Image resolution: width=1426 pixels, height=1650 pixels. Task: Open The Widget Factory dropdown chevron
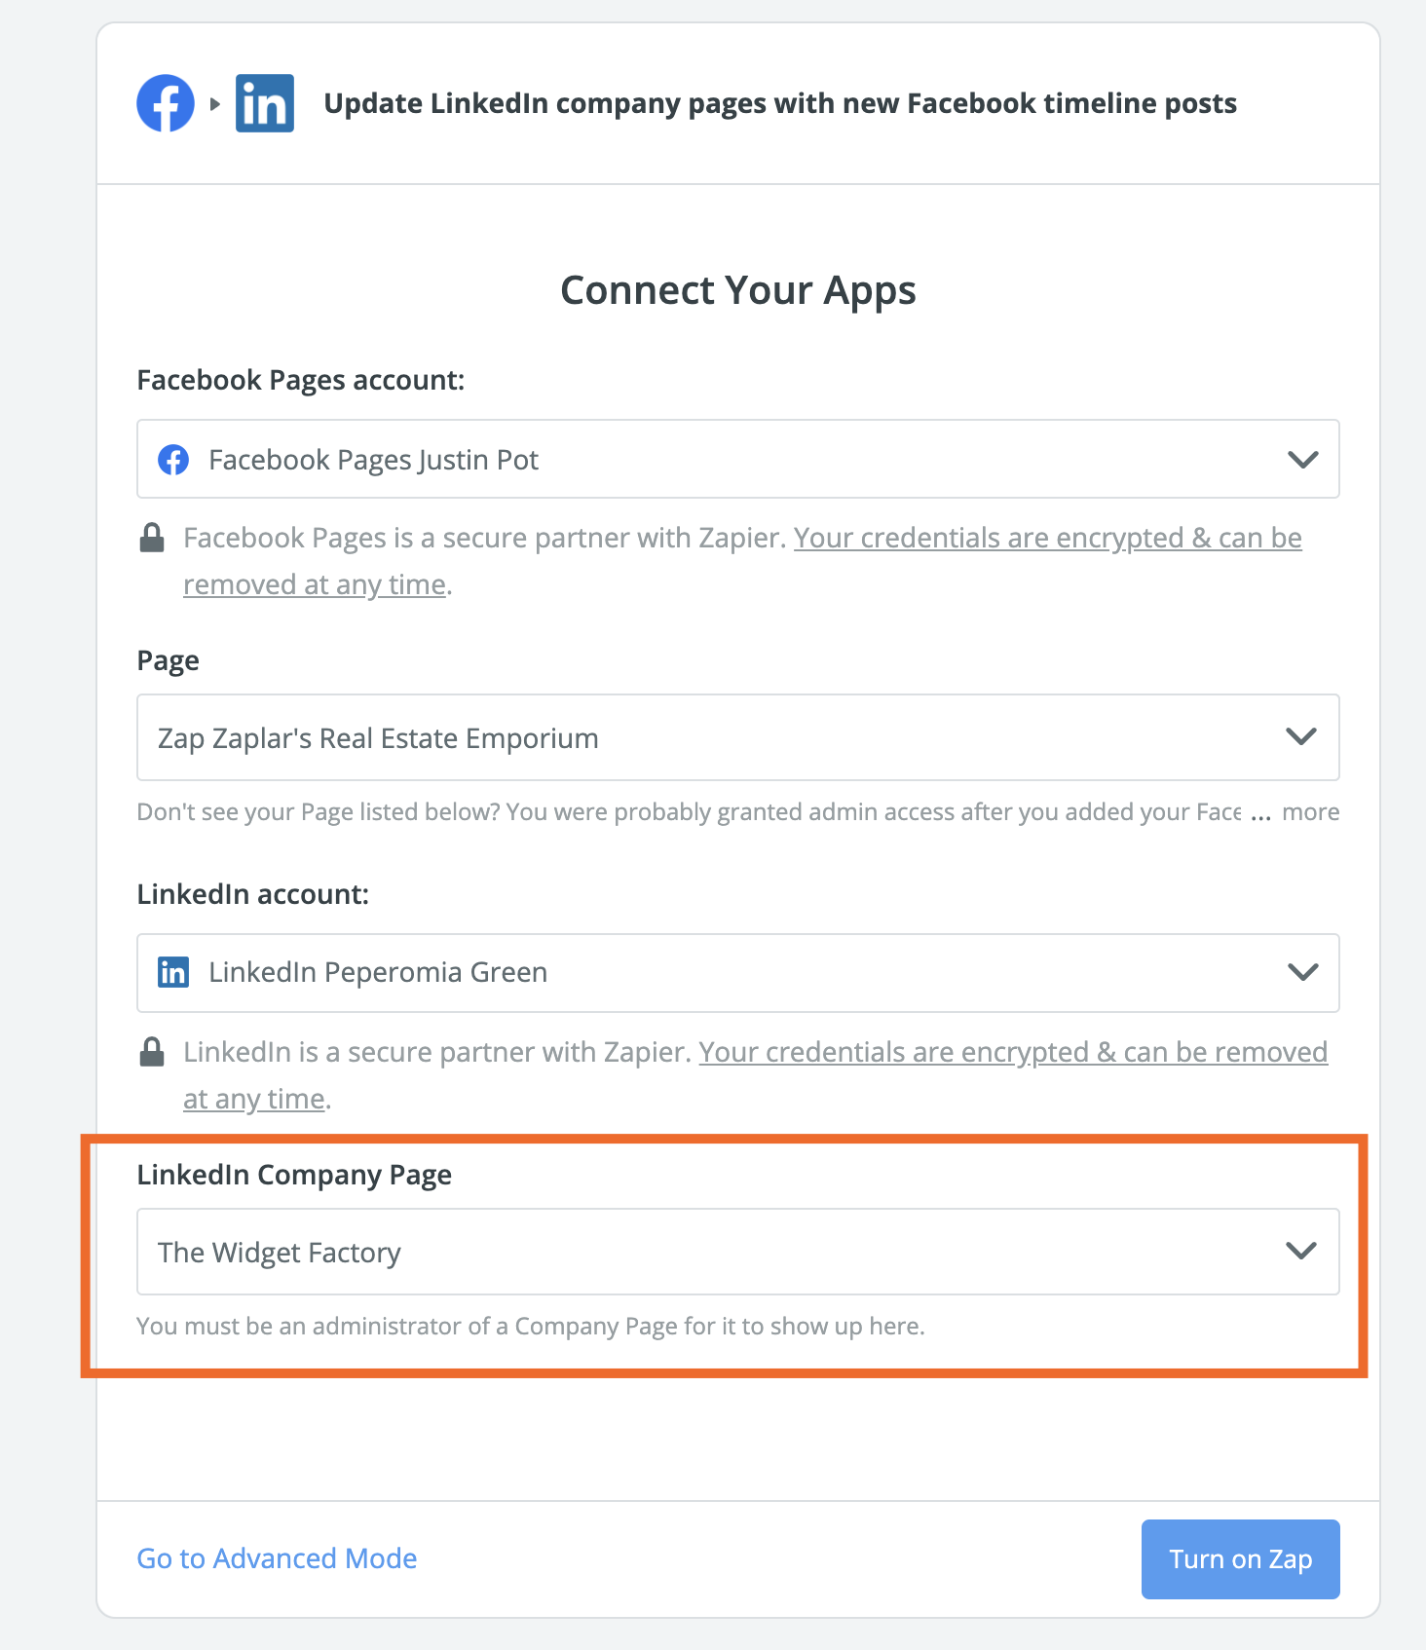tap(1301, 1251)
